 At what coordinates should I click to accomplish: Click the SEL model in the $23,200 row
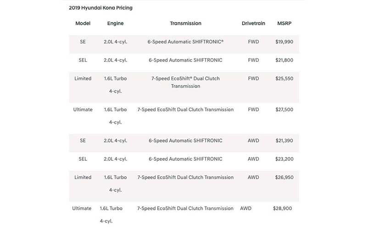coord(83,159)
